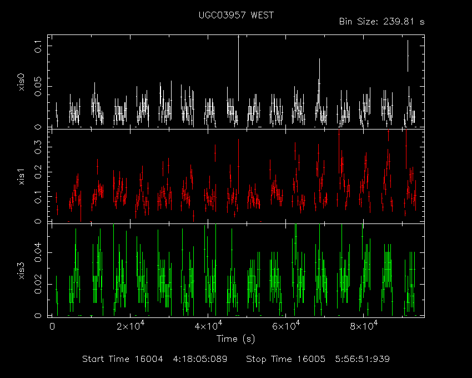Click the "Stop Time 16005 5:56:51:939" text
The width and height of the screenshot is (472, 378).
[318, 359]
